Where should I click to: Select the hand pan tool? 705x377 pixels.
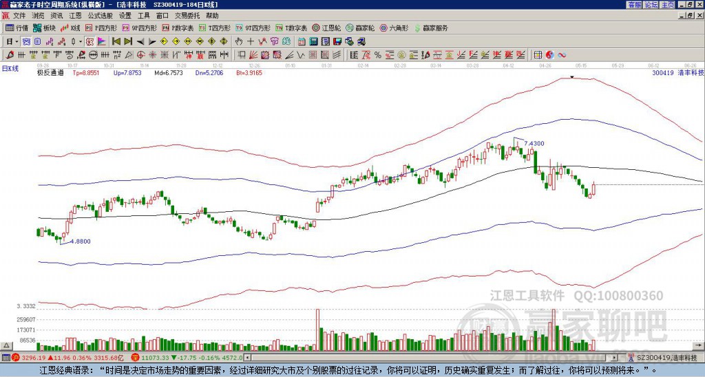[239, 42]
